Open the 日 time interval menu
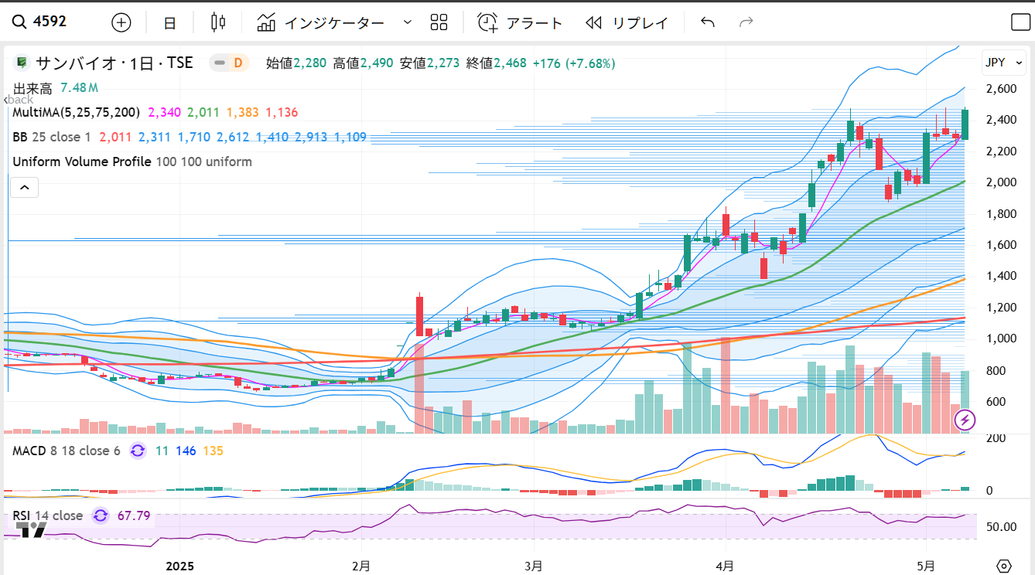Viewport: 1035px width, 575px height. click(x=169, y=23)
